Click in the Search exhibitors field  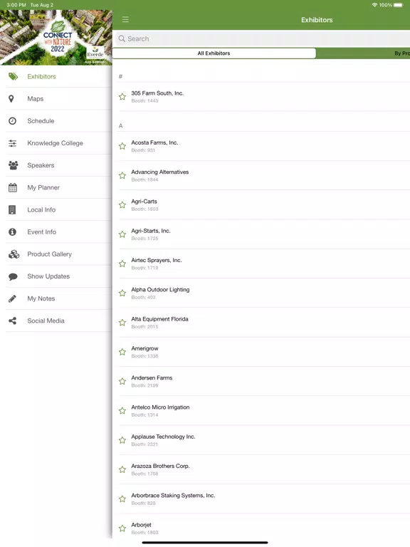pyautogui.click(x=263, y=38)
